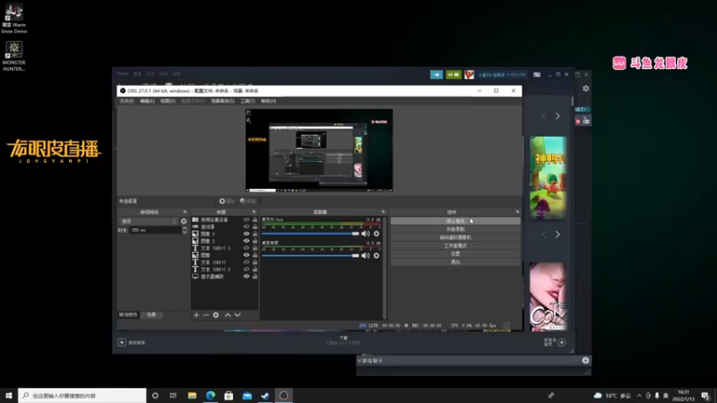The image size is (717, 403).
Task: Click the 退出 button in controls
Action: pos(455,262)
